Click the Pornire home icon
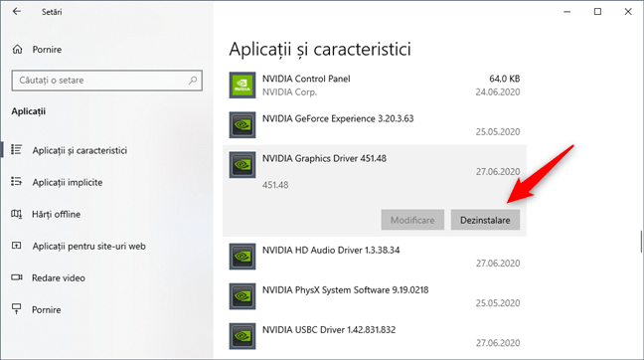The width and height of the screenshot is (644, 360). (17, 50)
